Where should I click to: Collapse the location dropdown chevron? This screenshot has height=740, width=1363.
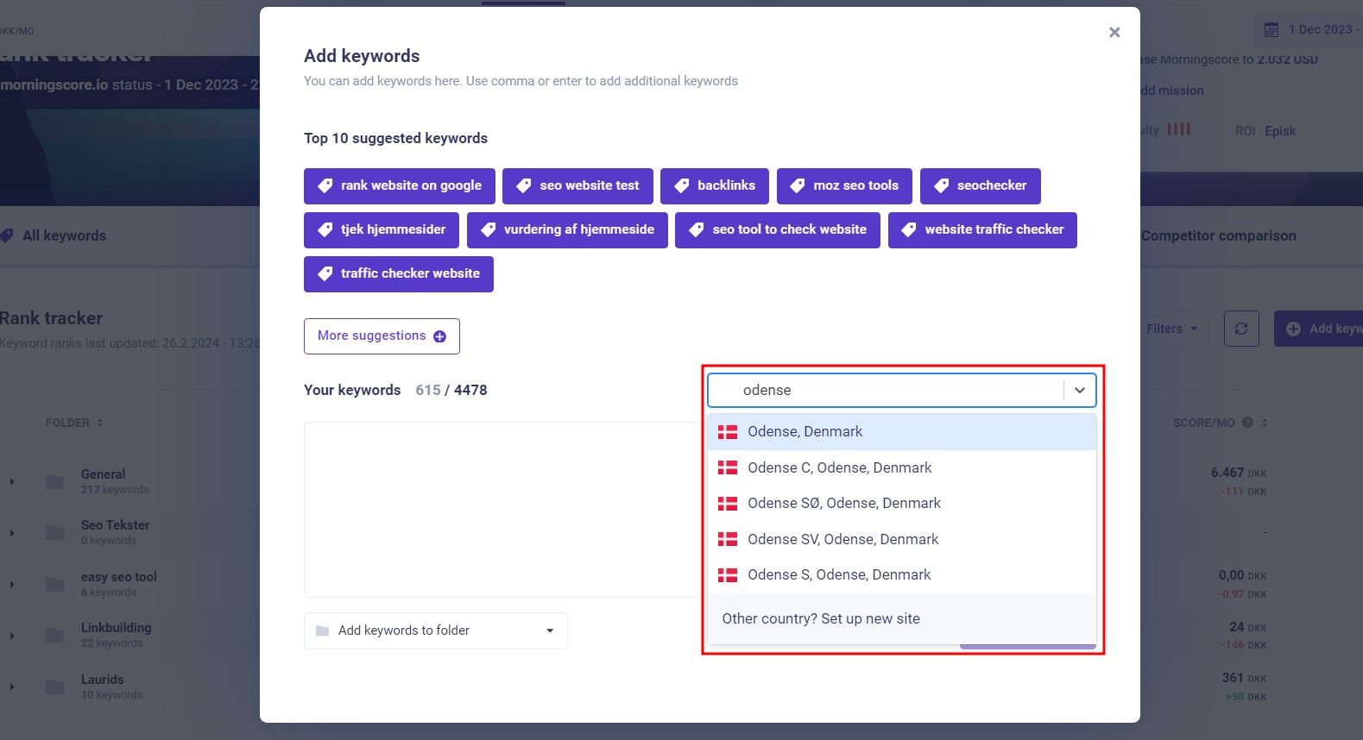pyautogui.click(x=1079, y=390)
